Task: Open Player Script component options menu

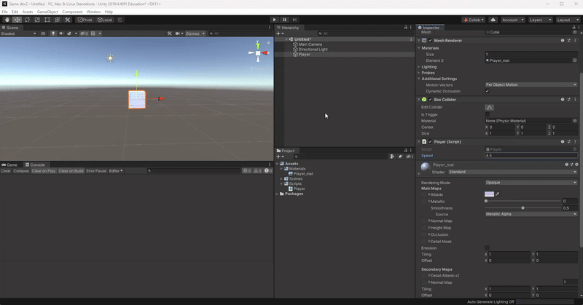Action: pyautogui.click(x=575, y=141)
